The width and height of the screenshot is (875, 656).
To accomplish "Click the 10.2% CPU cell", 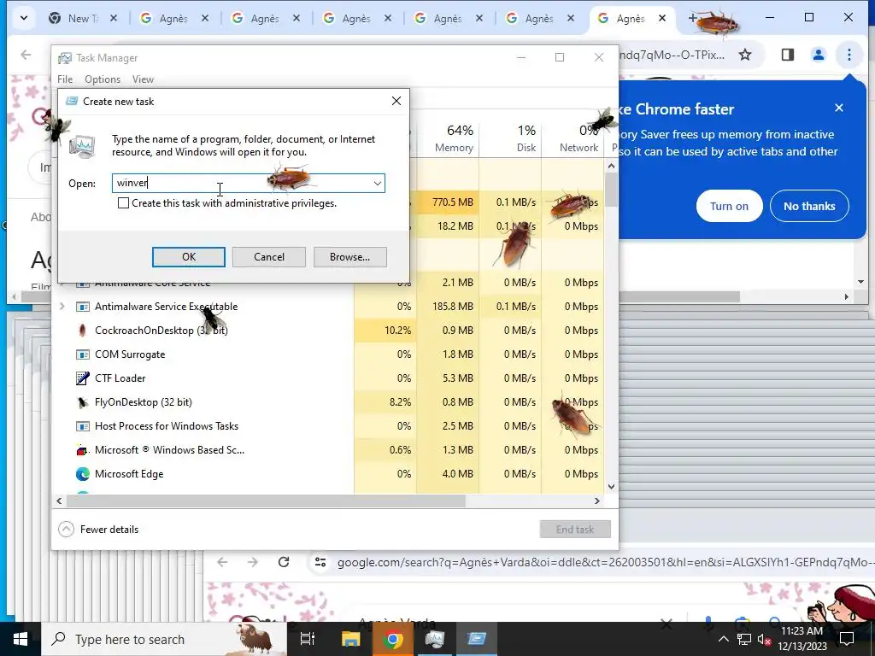I will (x=385, y=331).
